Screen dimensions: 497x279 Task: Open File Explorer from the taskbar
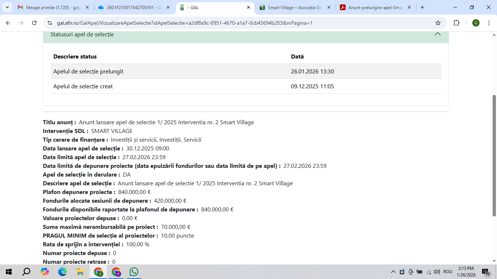tap(80, 272)
